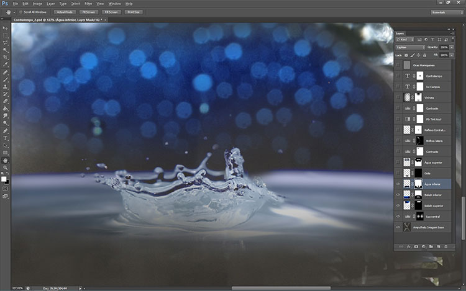
Task: Open the Essentials workspace dropdown
Action: coord(446,12)
